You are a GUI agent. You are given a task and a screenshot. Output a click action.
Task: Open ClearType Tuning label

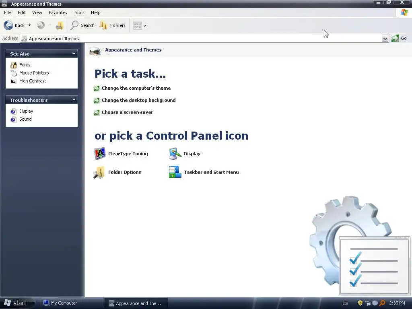[x=128, y=154]
